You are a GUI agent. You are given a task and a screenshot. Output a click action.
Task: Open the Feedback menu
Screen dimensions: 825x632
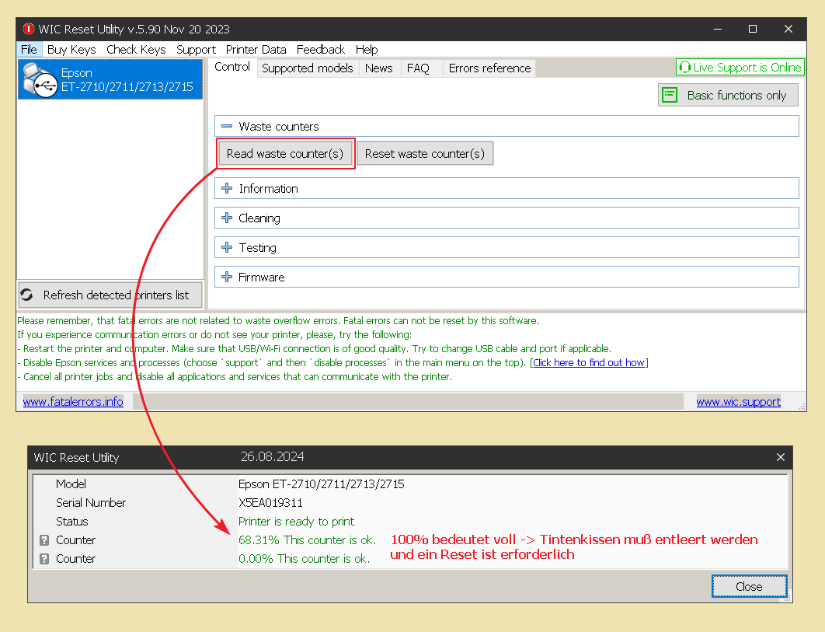[x=320, y=50]
